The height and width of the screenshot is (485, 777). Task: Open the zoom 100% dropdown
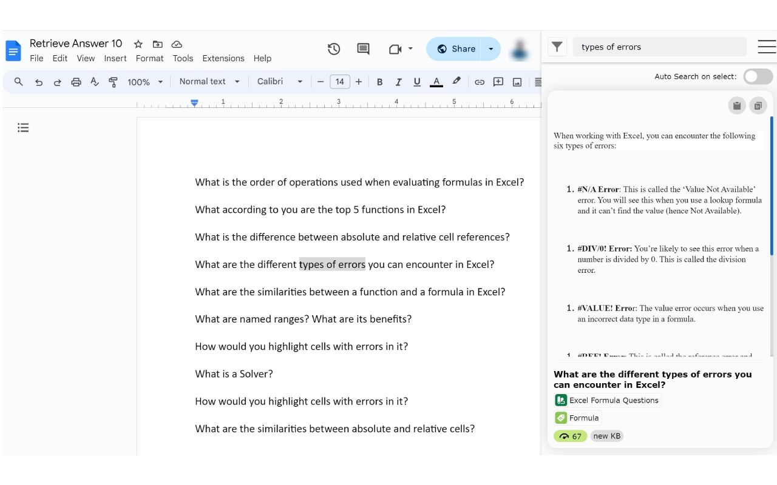pos(145,82)
